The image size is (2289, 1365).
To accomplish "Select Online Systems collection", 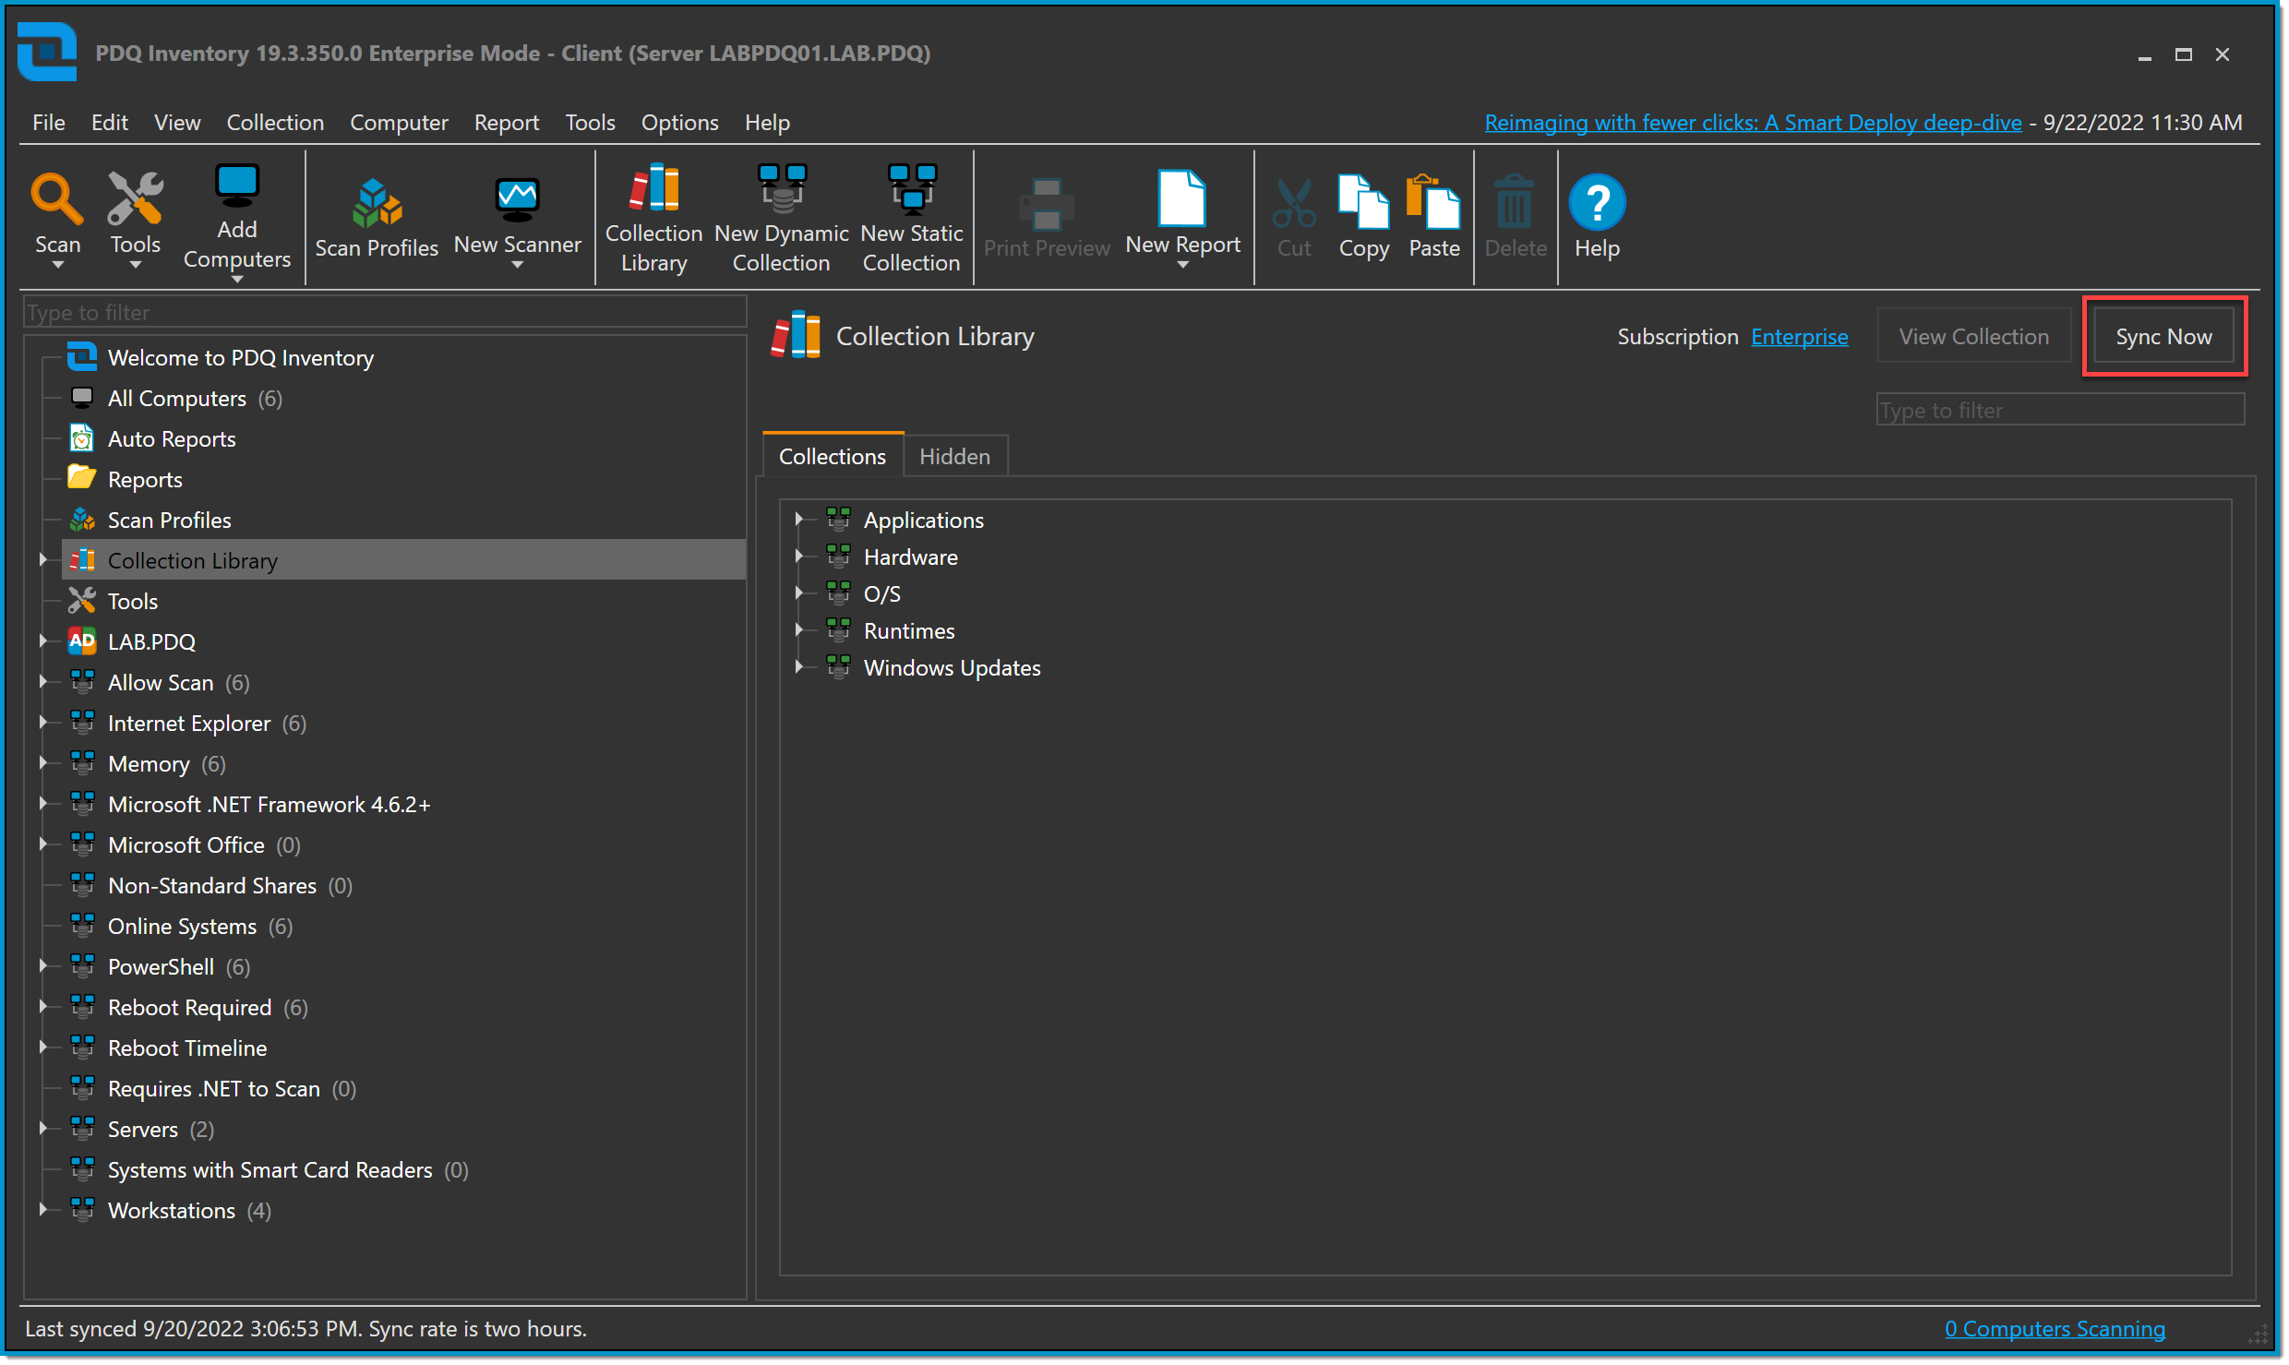I will coord(182,927).
